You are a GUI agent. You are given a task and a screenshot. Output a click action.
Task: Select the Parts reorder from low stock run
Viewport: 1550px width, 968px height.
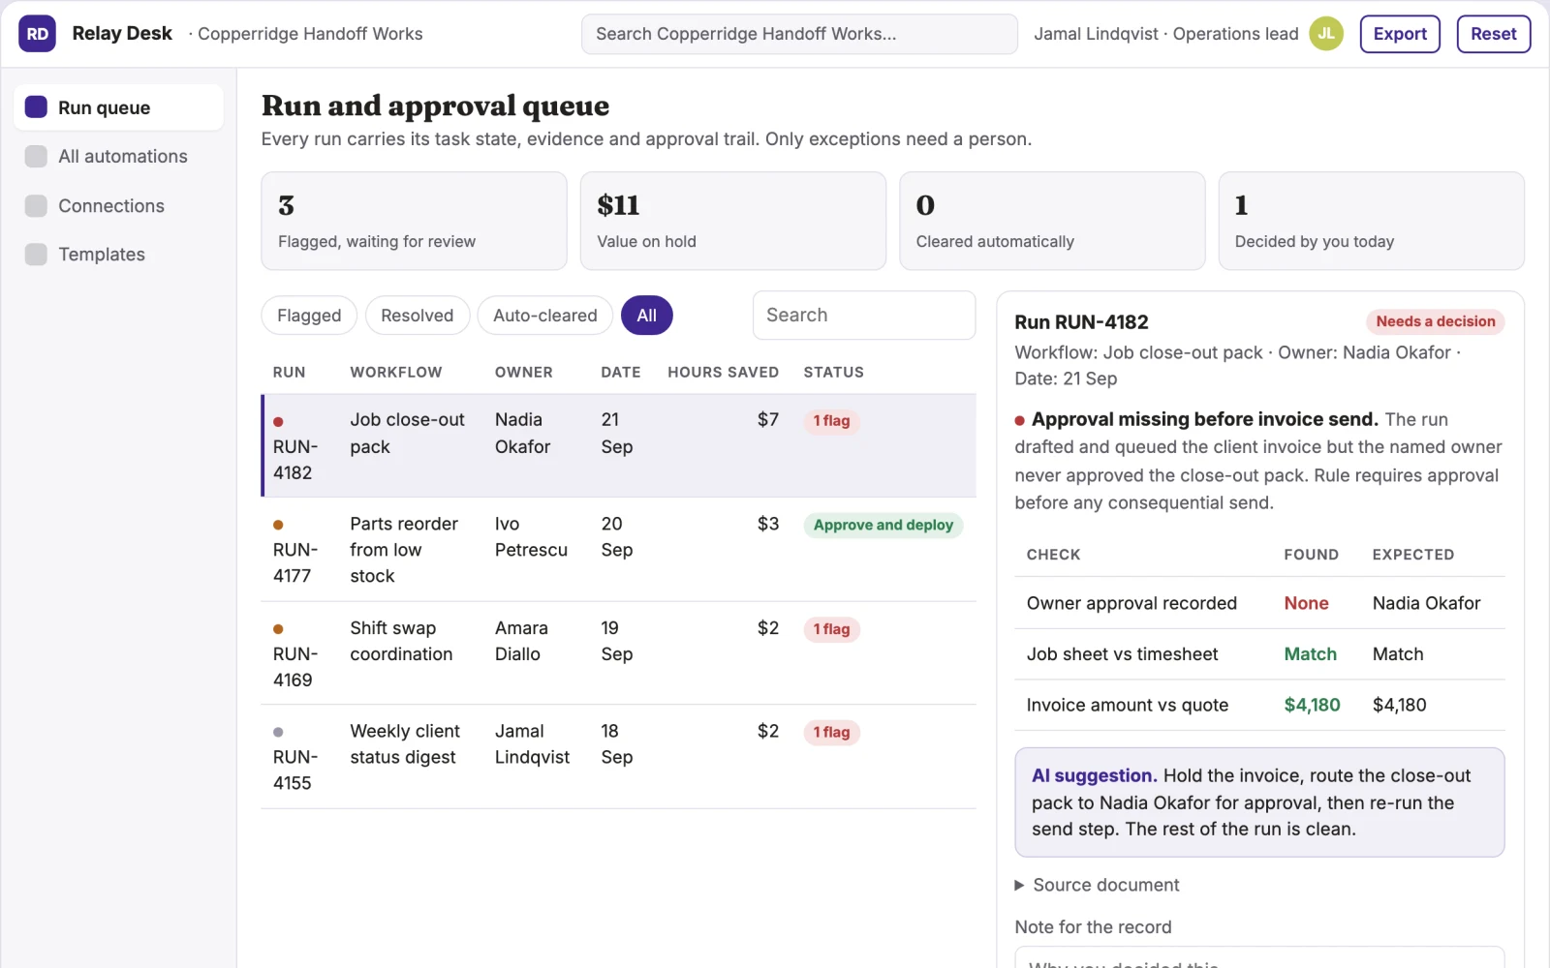619,550
